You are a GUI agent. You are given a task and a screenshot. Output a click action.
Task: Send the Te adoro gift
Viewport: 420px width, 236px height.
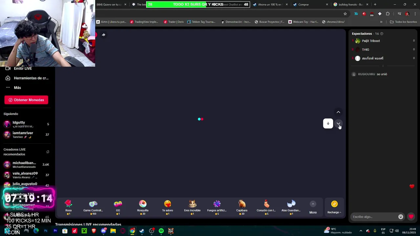click(167, 207)
